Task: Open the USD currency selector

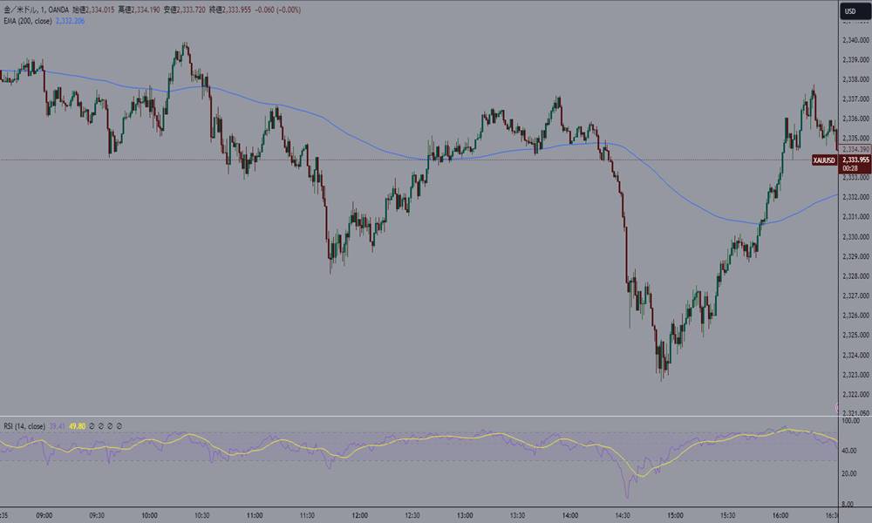Action: [x=848, y=10]
